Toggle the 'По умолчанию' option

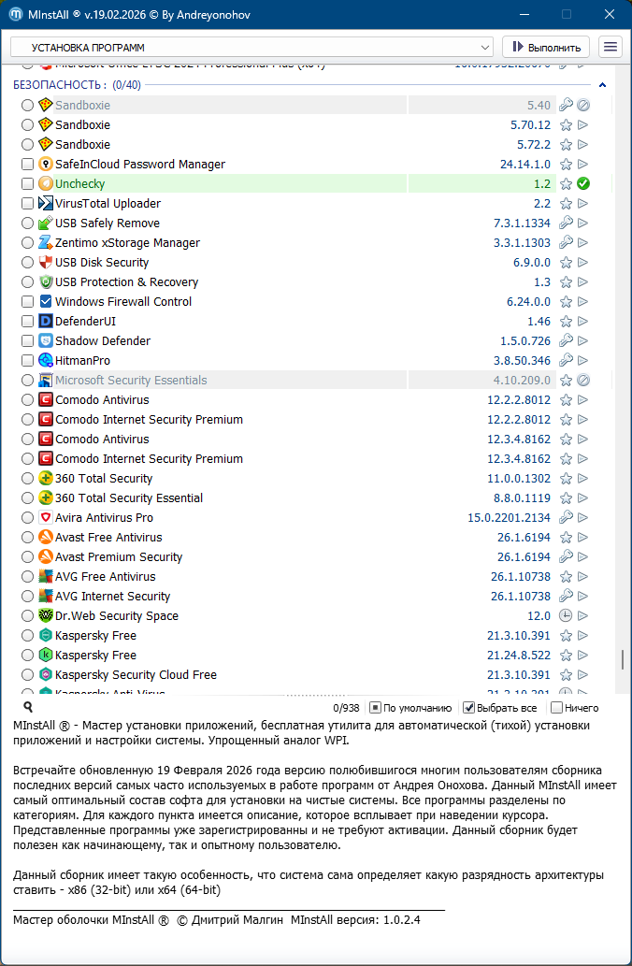[x=375, y=708]
